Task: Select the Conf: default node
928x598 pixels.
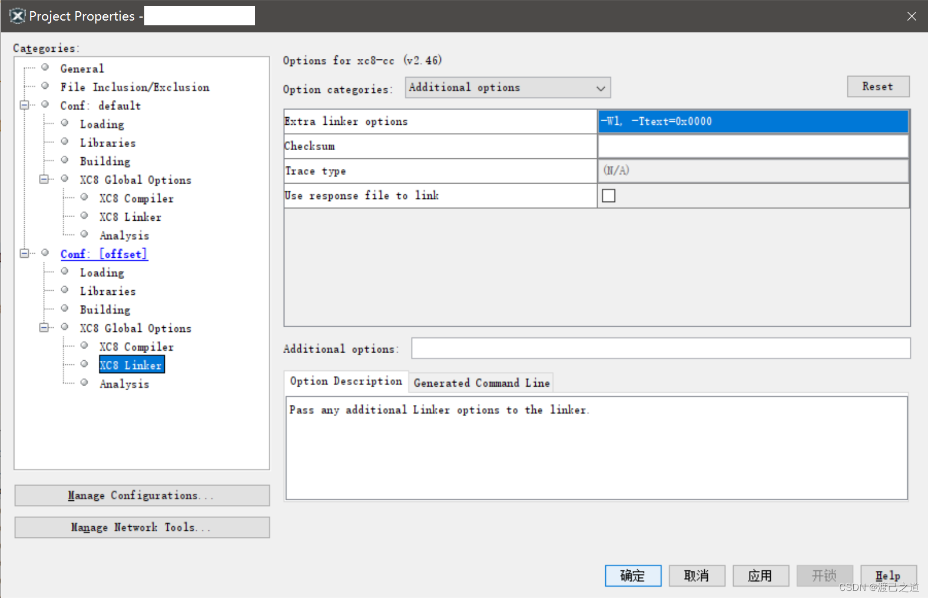Action: point(101,106)
